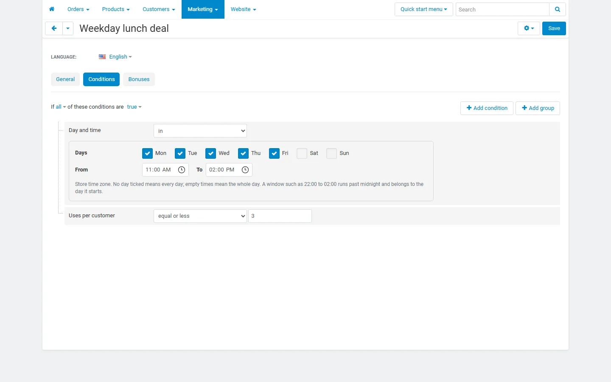Open the Marketing menu
This screenshot has height=382, width=611.
pyautogui.click(x=203, y=9)
